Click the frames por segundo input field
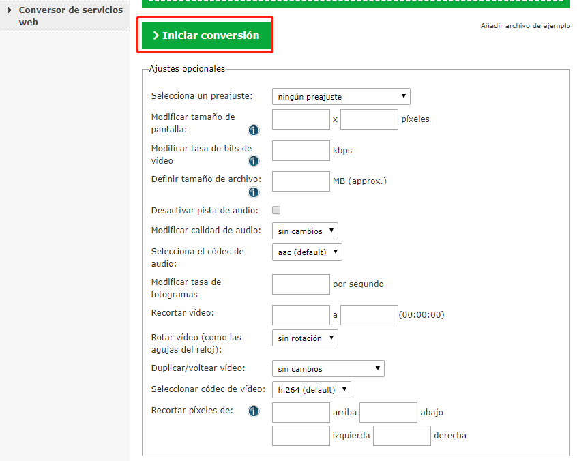Image resolution: width=577 pixels, height=461 pixels. [x=301, y=284]
